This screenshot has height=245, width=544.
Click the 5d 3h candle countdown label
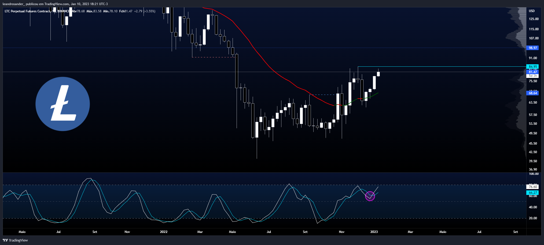point(532,76)
